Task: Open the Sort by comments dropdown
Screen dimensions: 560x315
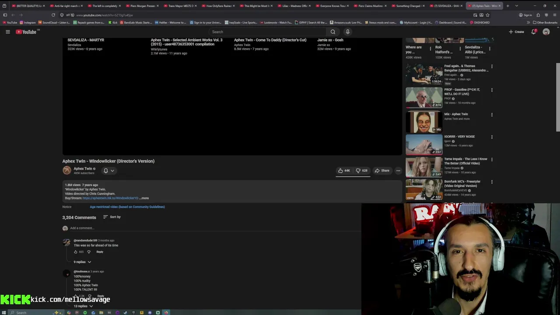Action: click(112, 217)
